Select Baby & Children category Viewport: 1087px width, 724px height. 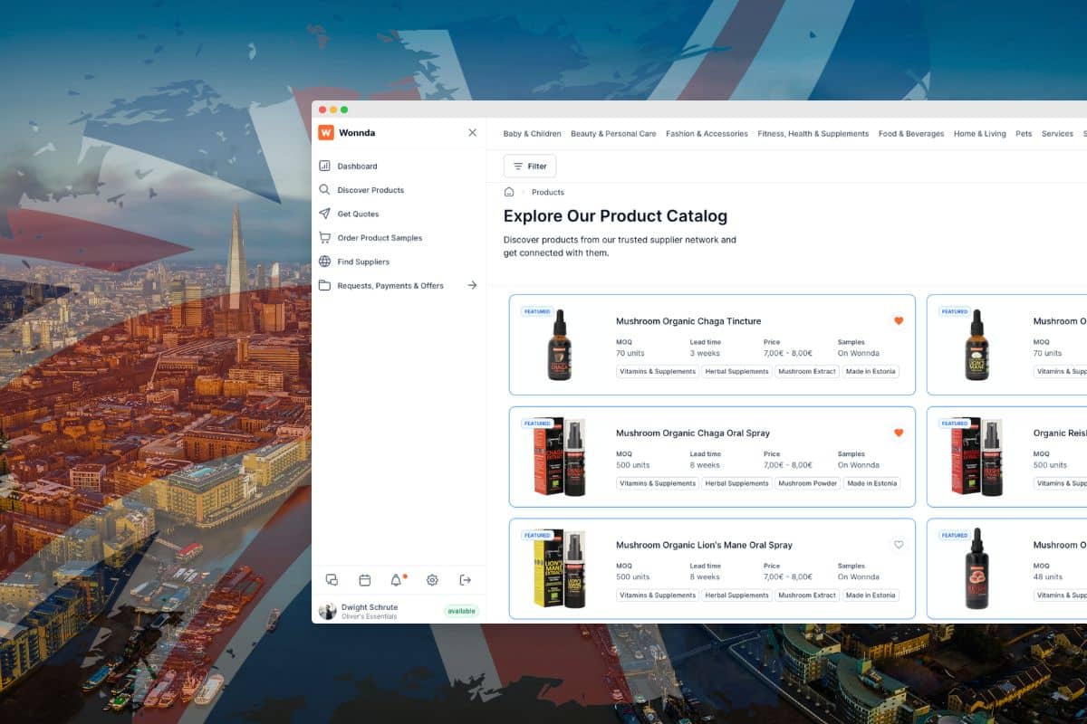tap(532, 134)
